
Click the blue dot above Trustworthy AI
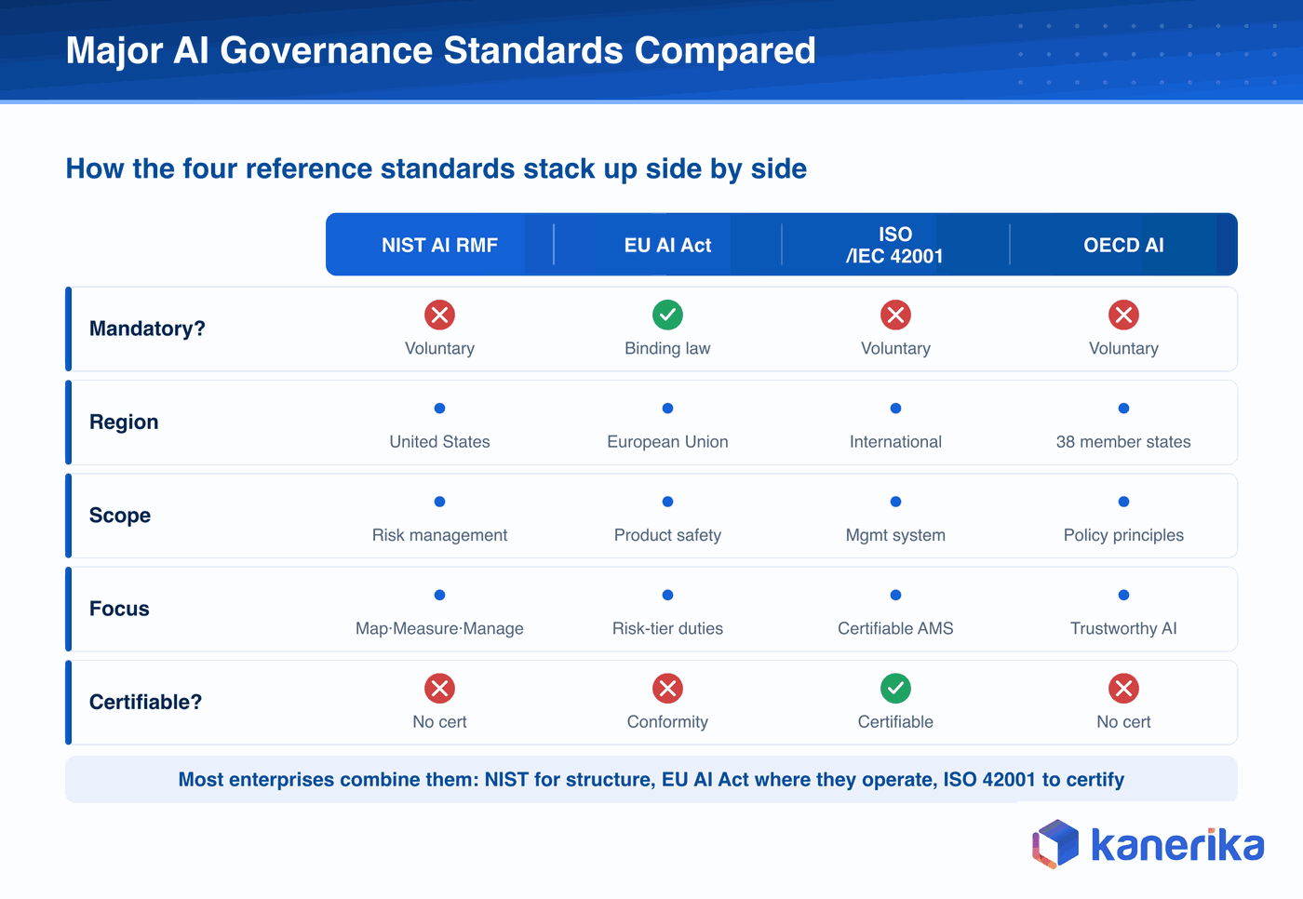(1123, 596)
